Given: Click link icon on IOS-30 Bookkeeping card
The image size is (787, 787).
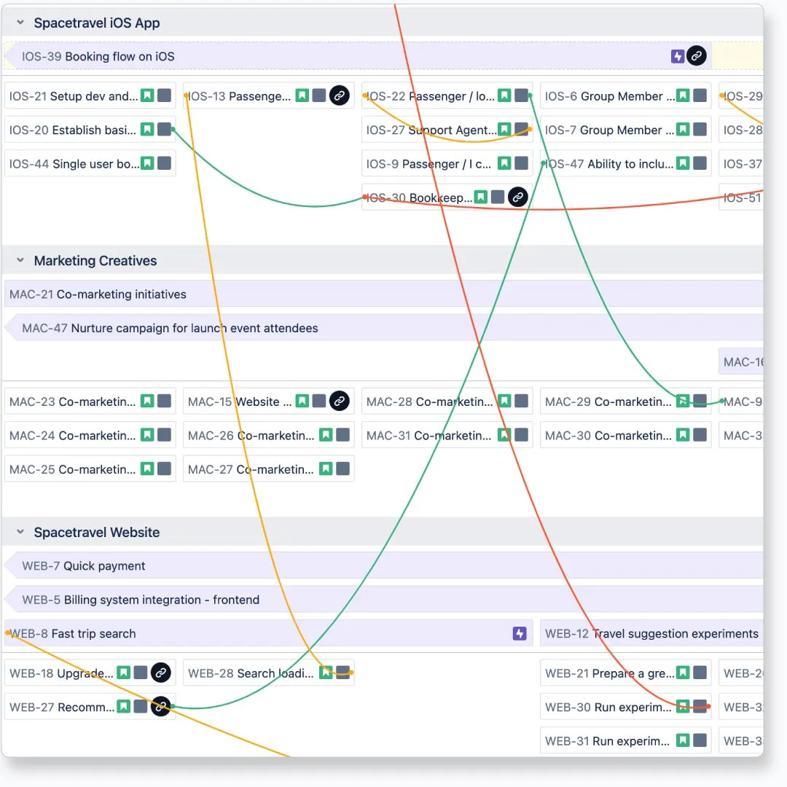Looking at the screenshot, I should 517,197.
